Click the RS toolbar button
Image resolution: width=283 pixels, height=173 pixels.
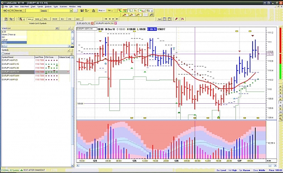click(x=13, y=11)
